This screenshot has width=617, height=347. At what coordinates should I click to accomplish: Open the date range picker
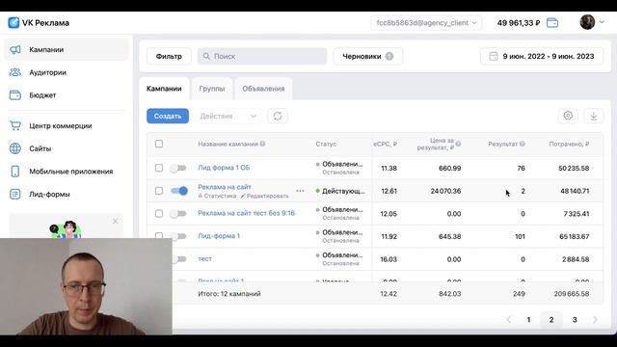pyautogui.click(x=542, y=56)
